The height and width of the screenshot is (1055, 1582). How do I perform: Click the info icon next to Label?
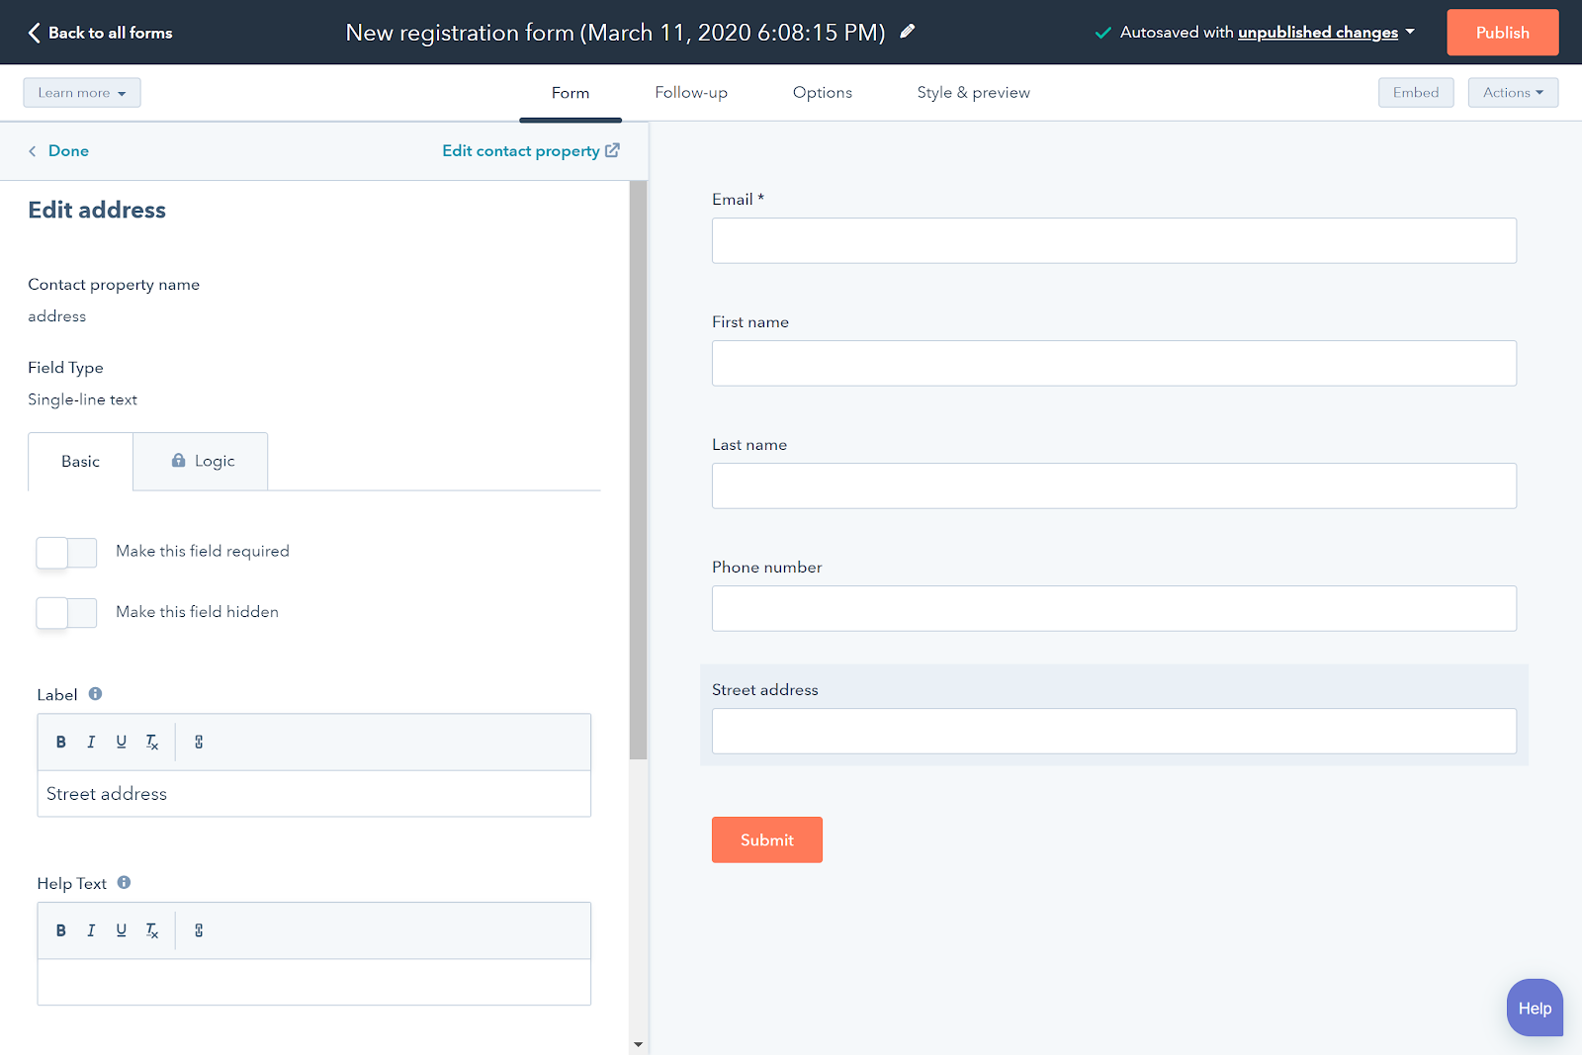[x=95, y=694]
